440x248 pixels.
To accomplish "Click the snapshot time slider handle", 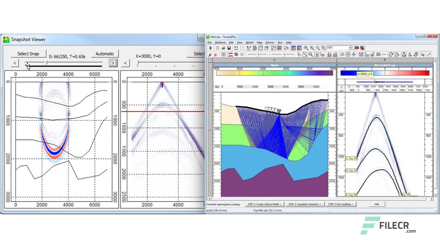I will (46, 63).
